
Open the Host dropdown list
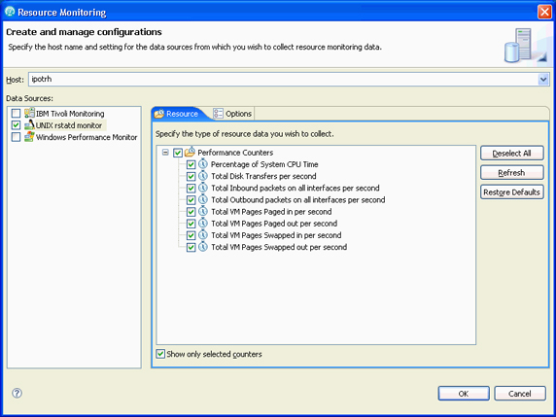pos(543,79)
